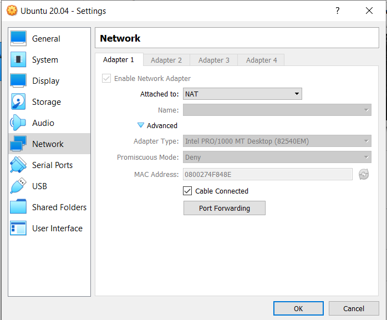Open the Serial Ports connector icon
This screenshot has height=320, width=387.
pyautogui.click(x=18, y=165)
